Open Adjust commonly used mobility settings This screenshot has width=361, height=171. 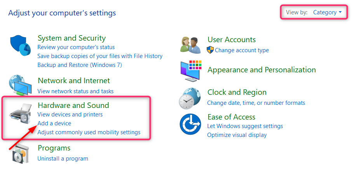click(x=89, y=132)
